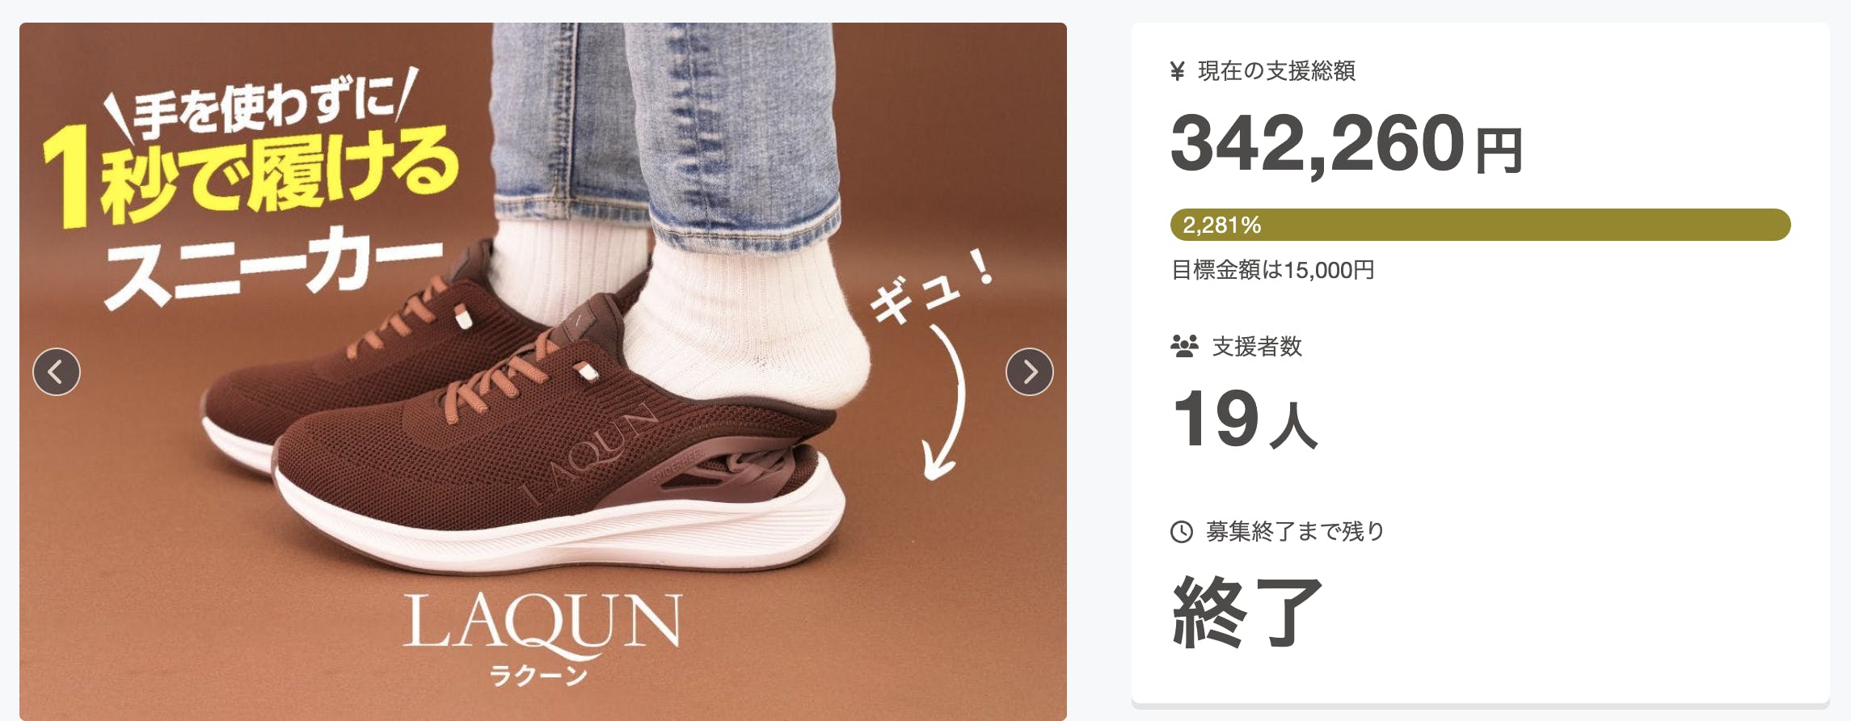Click the 2,281% funding progress bar
The width and height of the screenshot is (1851, 721).
tap(1480, 225)
